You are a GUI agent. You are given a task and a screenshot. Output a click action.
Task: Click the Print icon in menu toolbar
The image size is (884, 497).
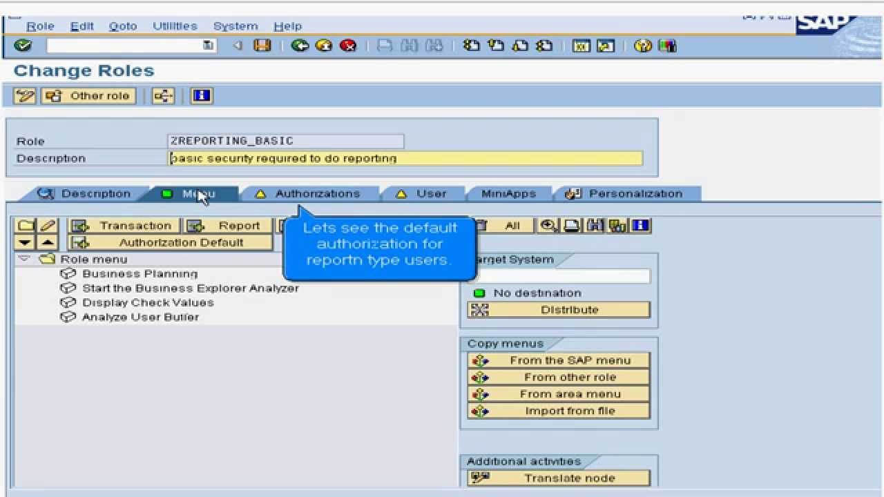click(x=572, y=226)
